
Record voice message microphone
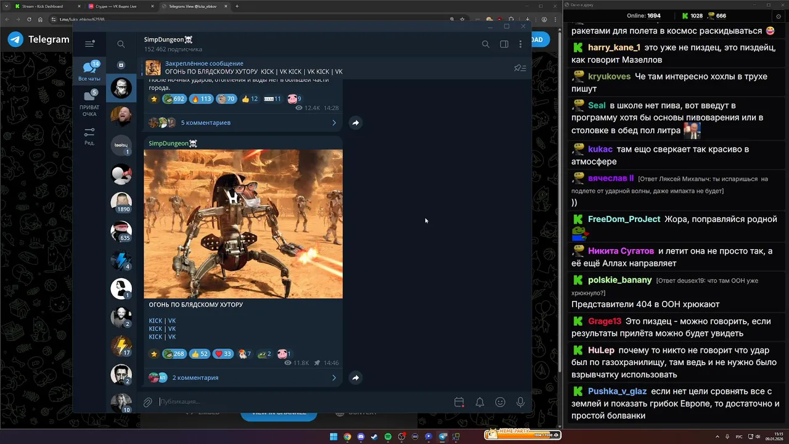tap(521, 402)
